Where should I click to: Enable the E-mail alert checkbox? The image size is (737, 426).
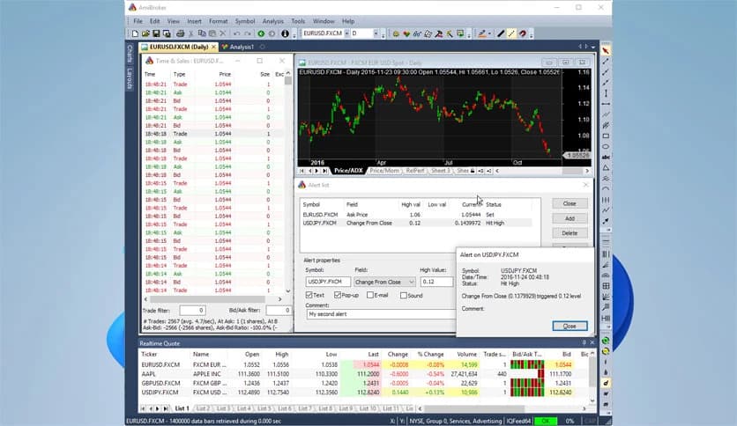click(370, 295)
